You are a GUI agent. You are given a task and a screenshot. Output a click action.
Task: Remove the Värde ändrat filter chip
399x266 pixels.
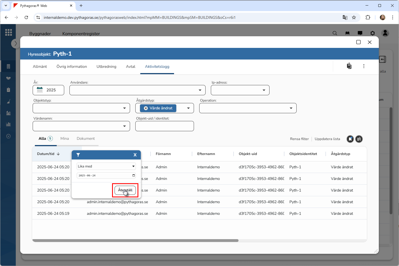[146, 108]
